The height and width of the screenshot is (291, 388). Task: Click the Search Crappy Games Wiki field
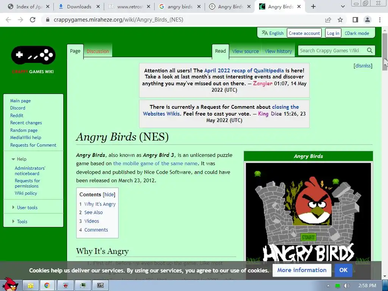point(332,50)
